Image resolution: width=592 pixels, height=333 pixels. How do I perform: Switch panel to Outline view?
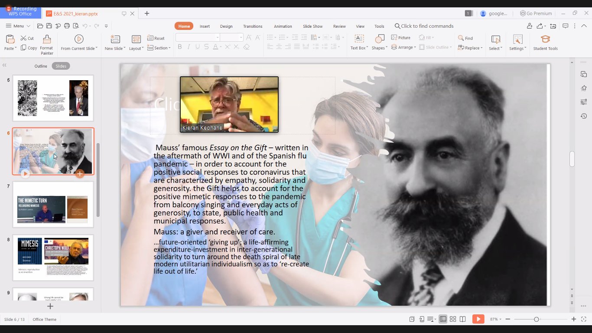point(41,66)
